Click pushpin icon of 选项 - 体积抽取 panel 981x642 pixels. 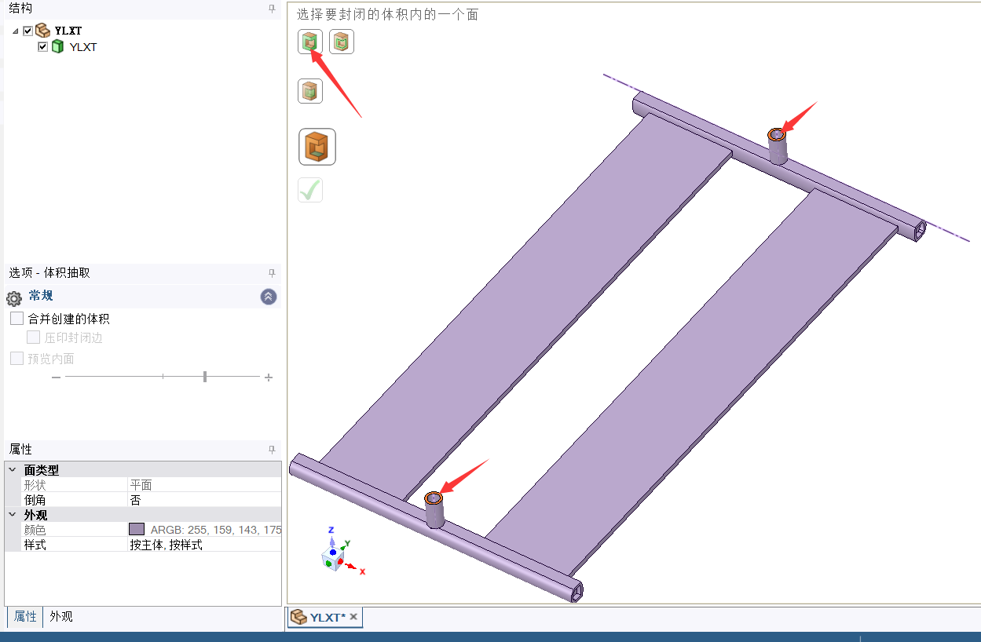click(272, 273)
